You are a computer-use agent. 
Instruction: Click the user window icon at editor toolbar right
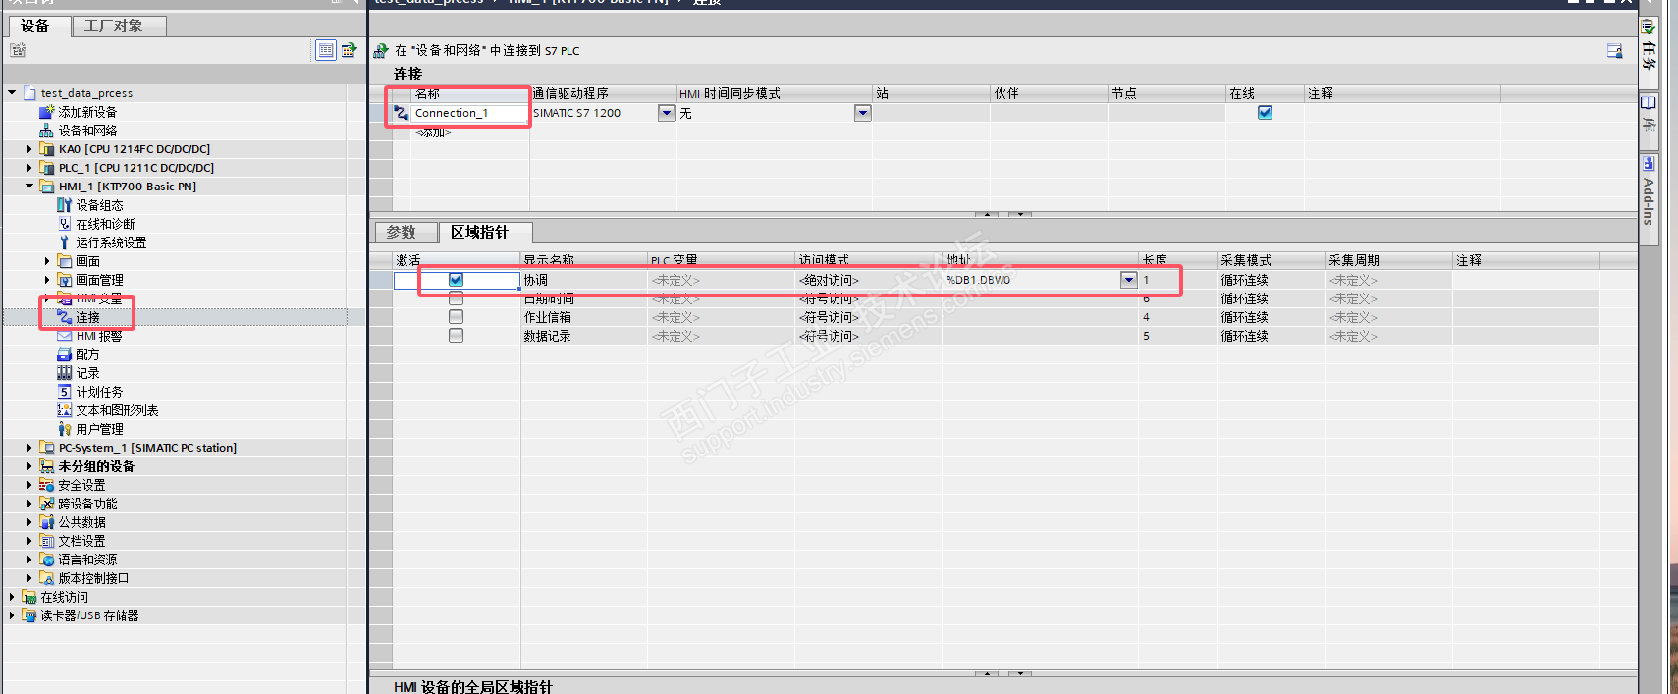[1614, 51]
